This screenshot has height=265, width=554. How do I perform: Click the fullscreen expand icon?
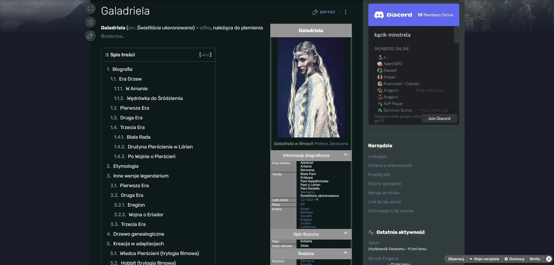coord(90,8)
